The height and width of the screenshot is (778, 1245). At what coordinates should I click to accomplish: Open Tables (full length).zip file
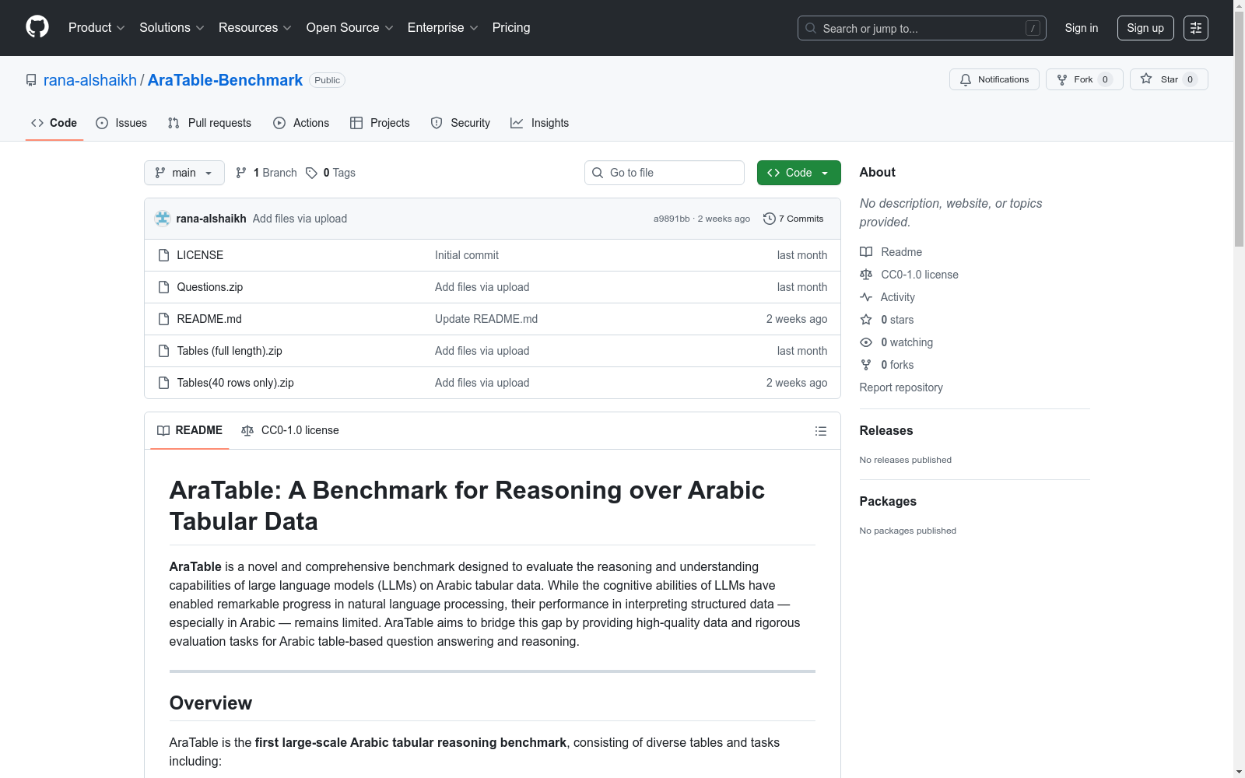tap(230, 351)
